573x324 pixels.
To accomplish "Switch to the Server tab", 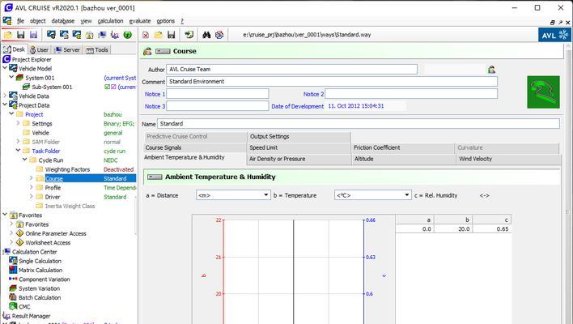I will [67, 49].
